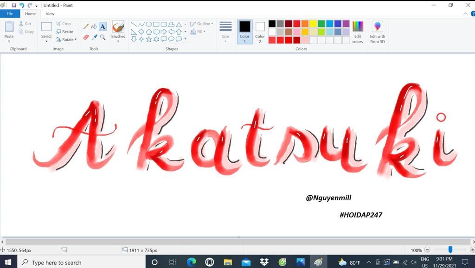This screenshot has width=475, height=268.
Task: Choose the Right triangle shape
Action: 134,32
